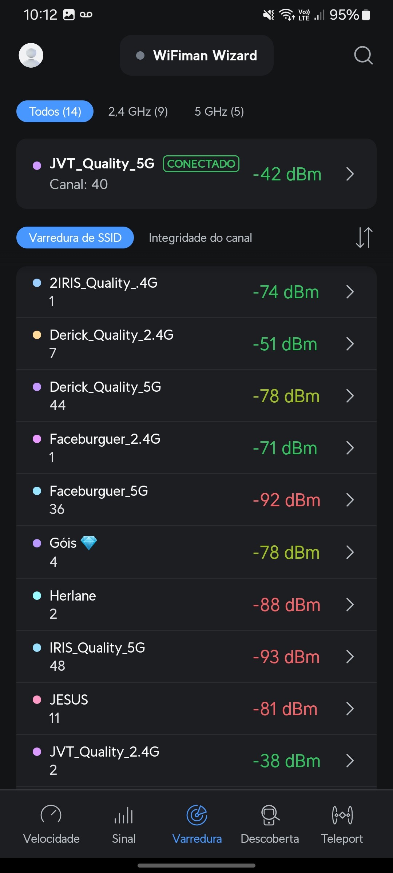Expand the Derick_Quality_2.4G network chevron
The image size is (393, 873).
pos(350,344)
